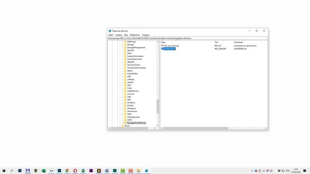Open the notification center icon

click(305, 171)
